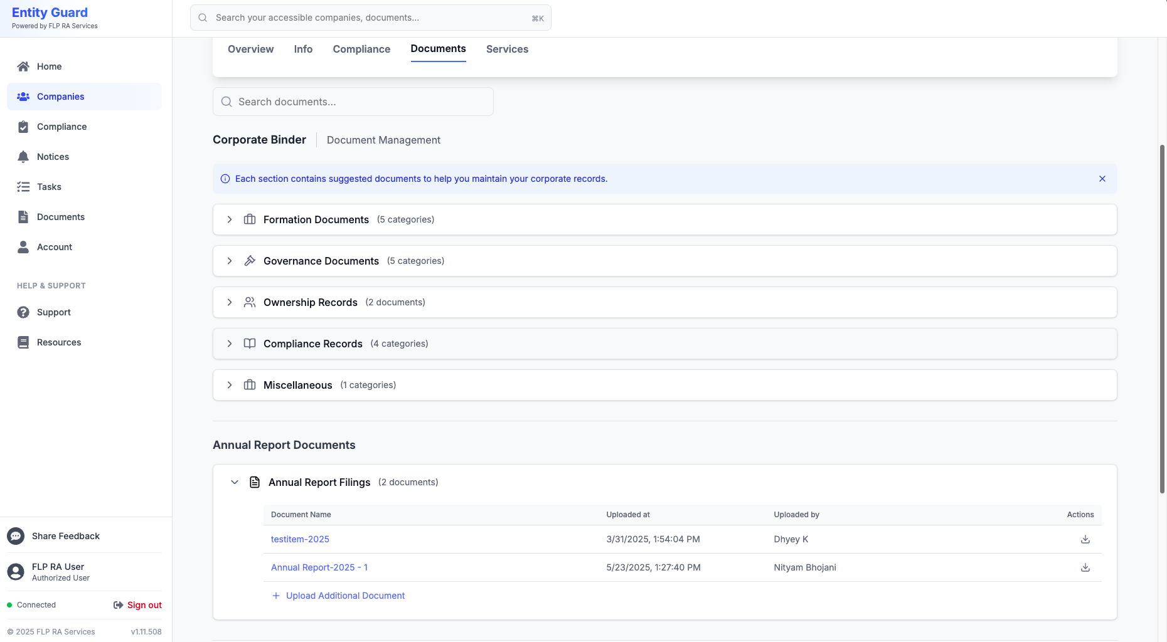
Task: Click the Home house icon in sidebar
Action: click(x=23, y=66)
